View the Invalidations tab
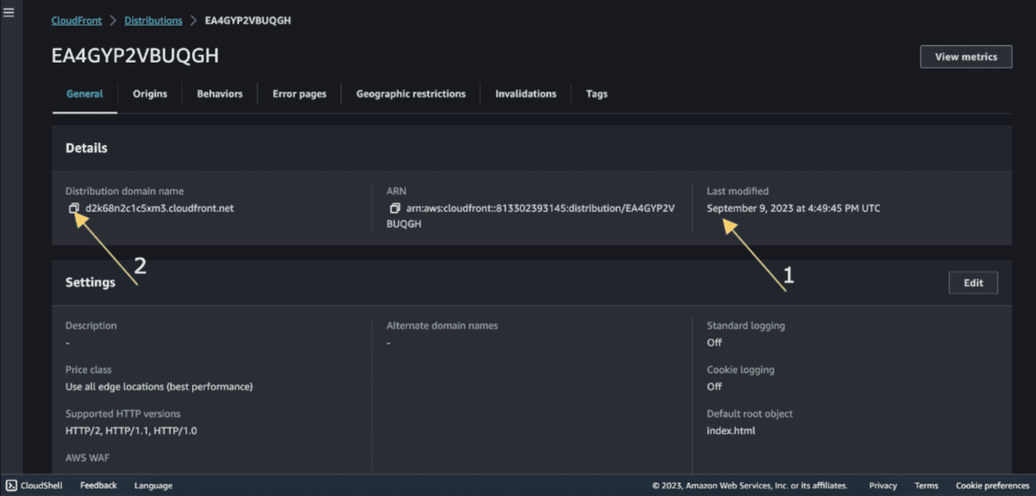The image size is (1036, 496). [525, 94]
